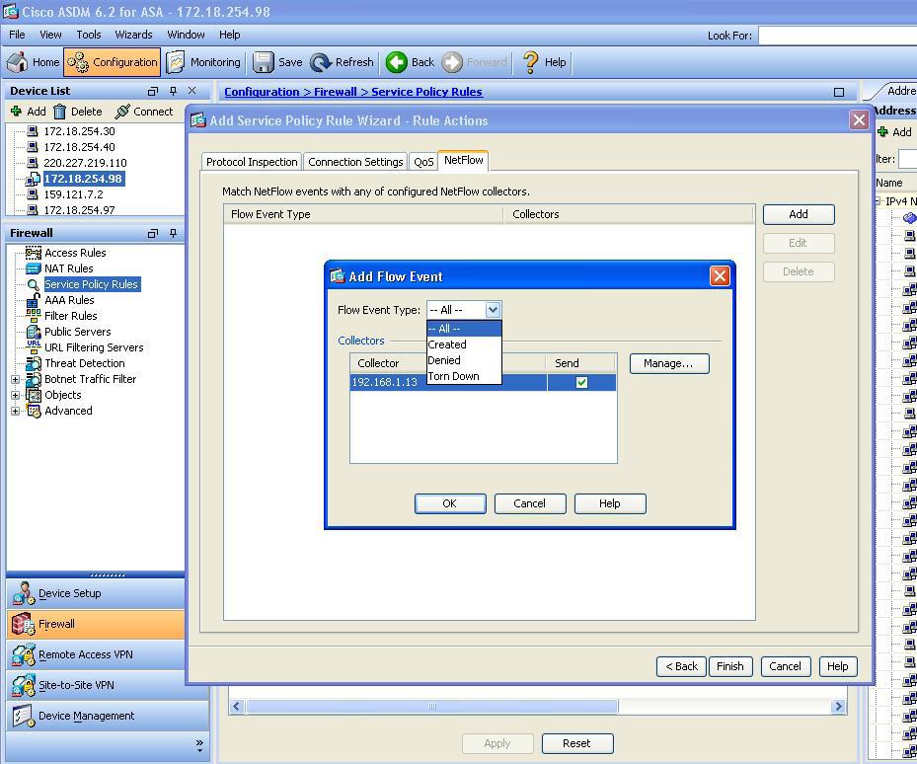This screenshot has height=764, width=917.
Task: Expand Advanced tree node
Action: click(15, 411)
